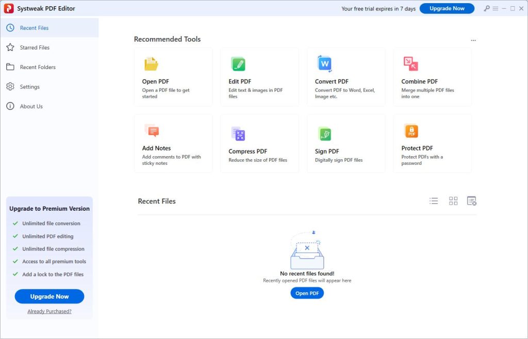Click 'Add a lock to the PDF files' text
The height and width of the screenshot is (339, 528).
click(53, 275)
